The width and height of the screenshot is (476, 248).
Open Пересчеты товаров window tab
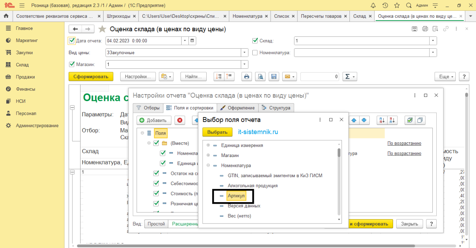[323, 16]
